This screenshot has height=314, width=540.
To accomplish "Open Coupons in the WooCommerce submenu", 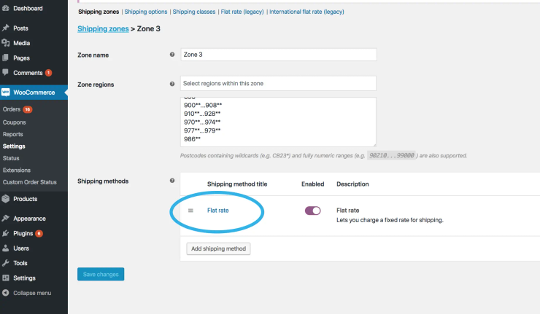I will click(15, 122).
